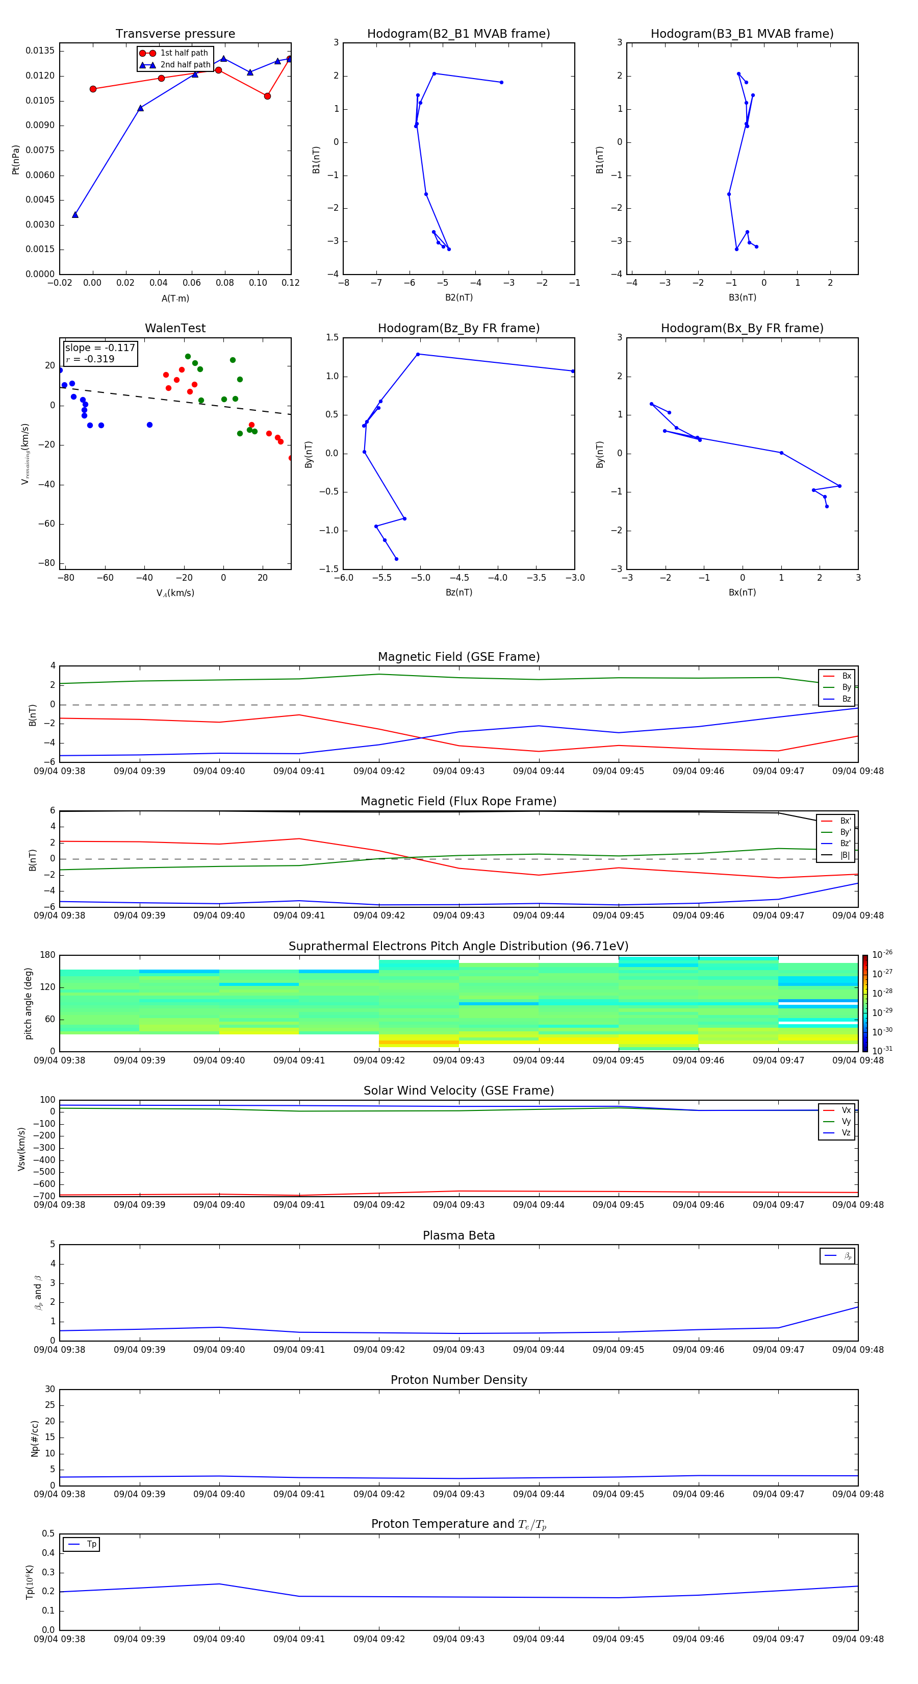Click 'pitch angle (deg)' axis label
This screenshot has height=1684, width=918.
[28, 1003]
